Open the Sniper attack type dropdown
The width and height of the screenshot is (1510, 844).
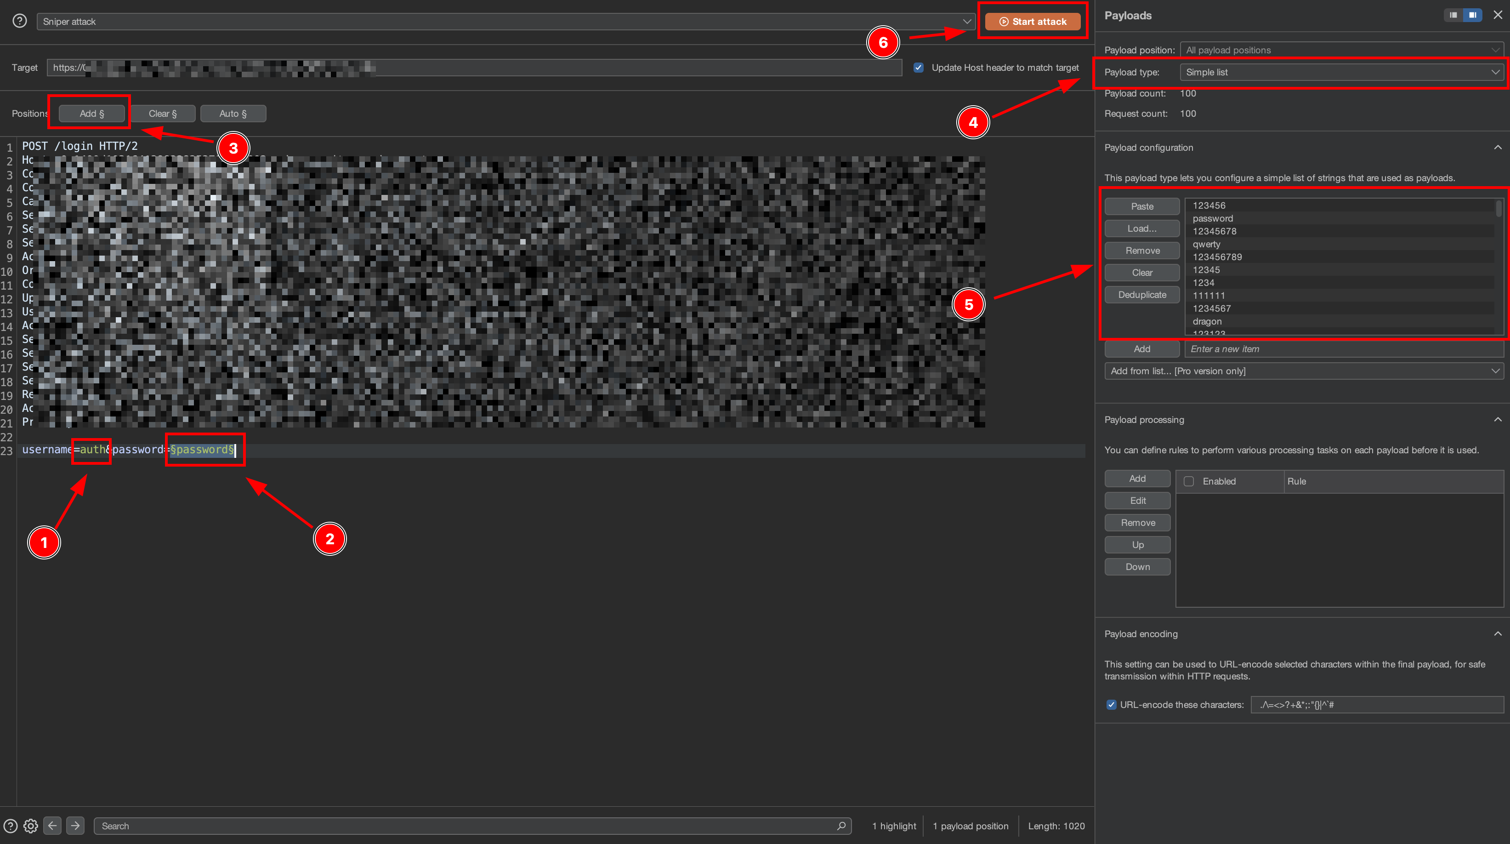[x=504, y=22]
